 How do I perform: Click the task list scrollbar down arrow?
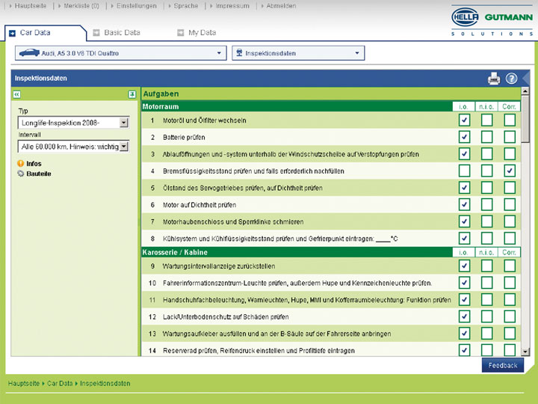525,351
